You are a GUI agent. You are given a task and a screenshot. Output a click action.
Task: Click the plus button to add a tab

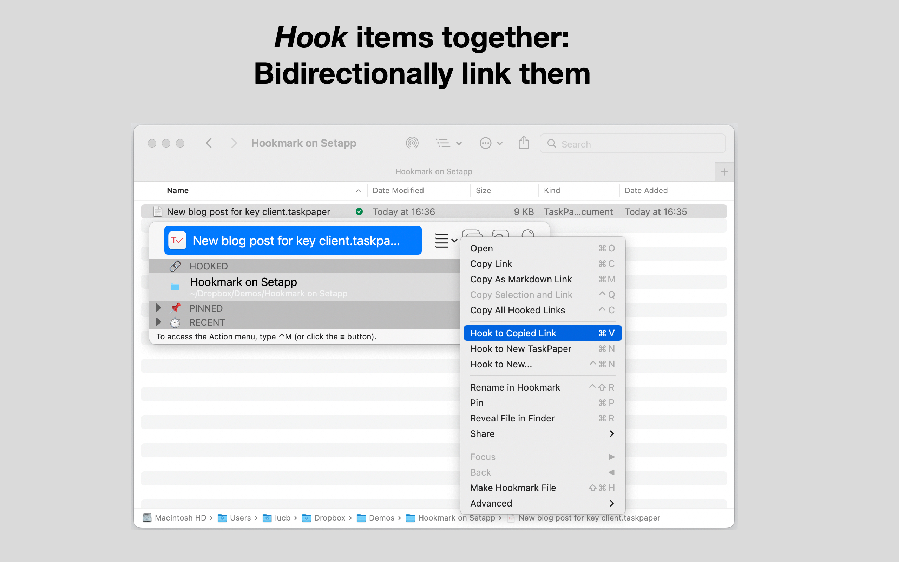pyautogui.click(x=724, y=171)
